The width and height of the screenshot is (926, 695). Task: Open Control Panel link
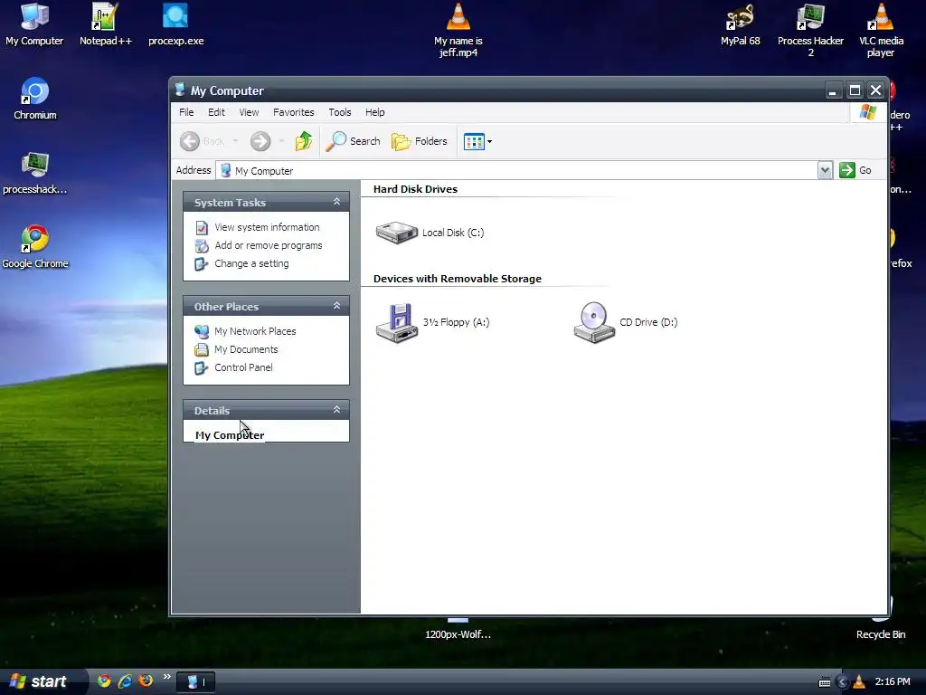tap(243, 367)
